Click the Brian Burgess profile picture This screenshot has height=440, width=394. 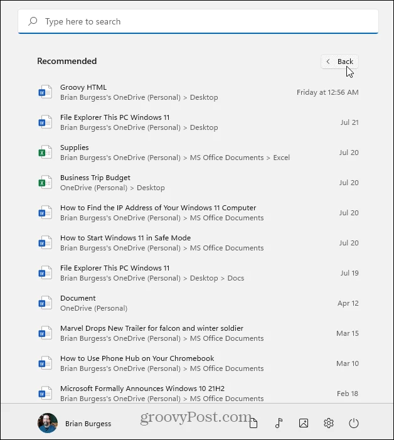[48, 423]
